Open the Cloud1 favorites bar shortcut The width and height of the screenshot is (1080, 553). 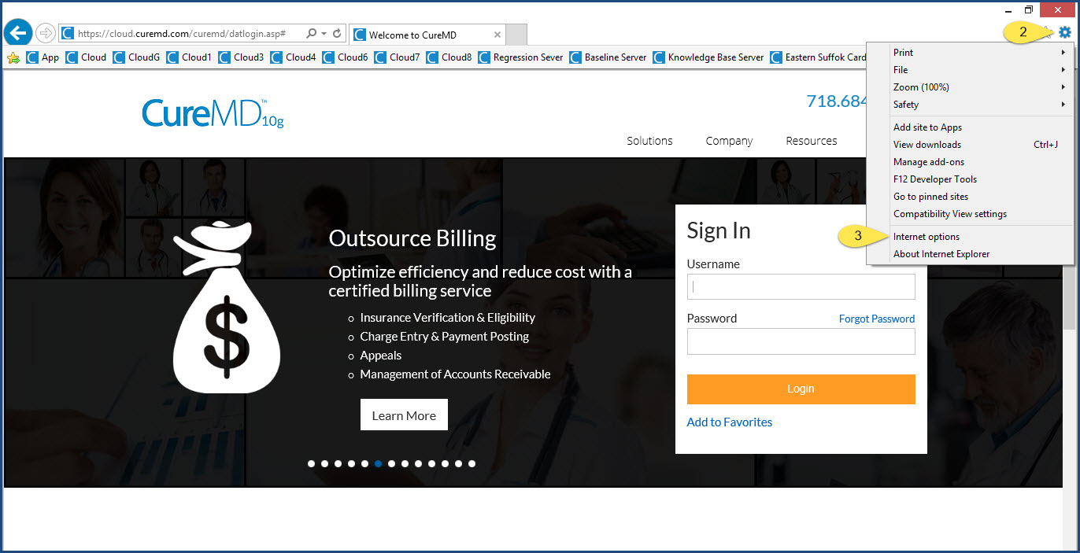(189, 57)
